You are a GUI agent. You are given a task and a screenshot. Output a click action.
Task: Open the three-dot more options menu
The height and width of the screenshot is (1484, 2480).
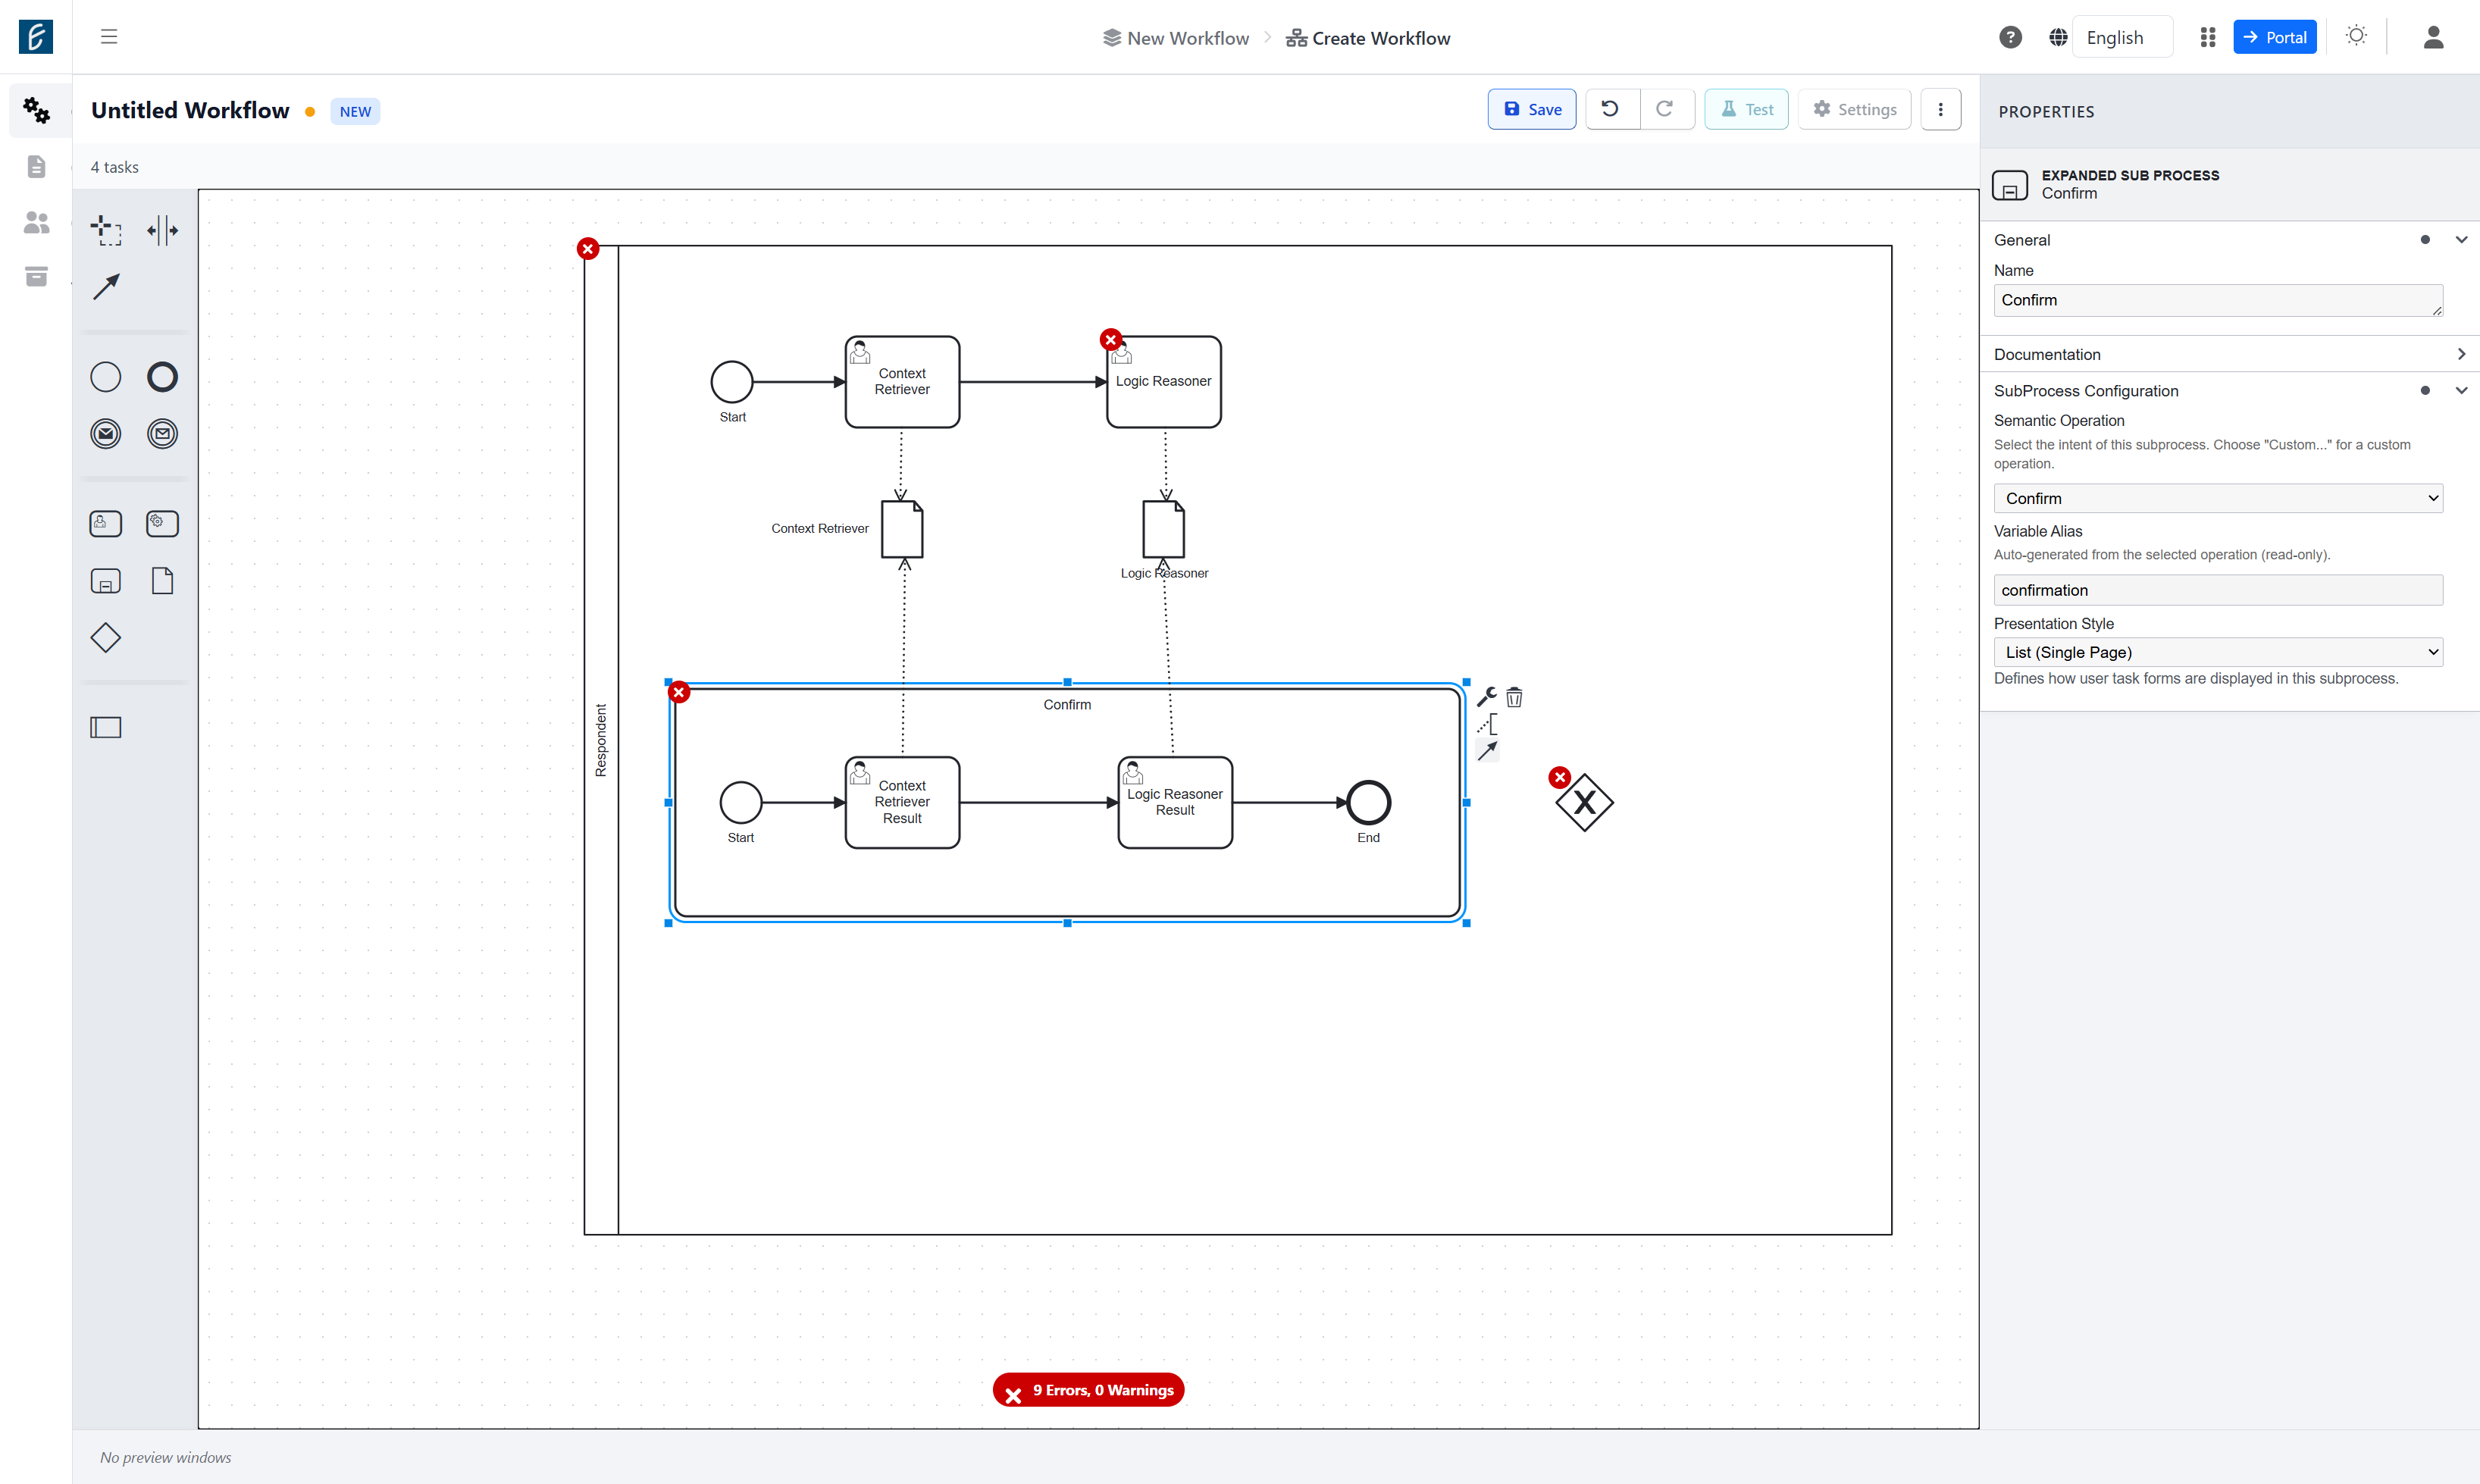pyautogui.click(x=1940, y=109)
